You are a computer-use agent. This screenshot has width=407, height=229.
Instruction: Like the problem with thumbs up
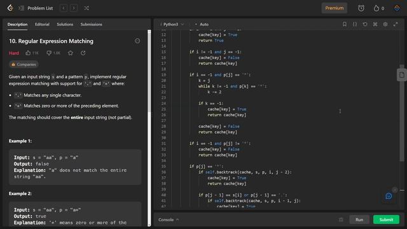tap(32, 53)
